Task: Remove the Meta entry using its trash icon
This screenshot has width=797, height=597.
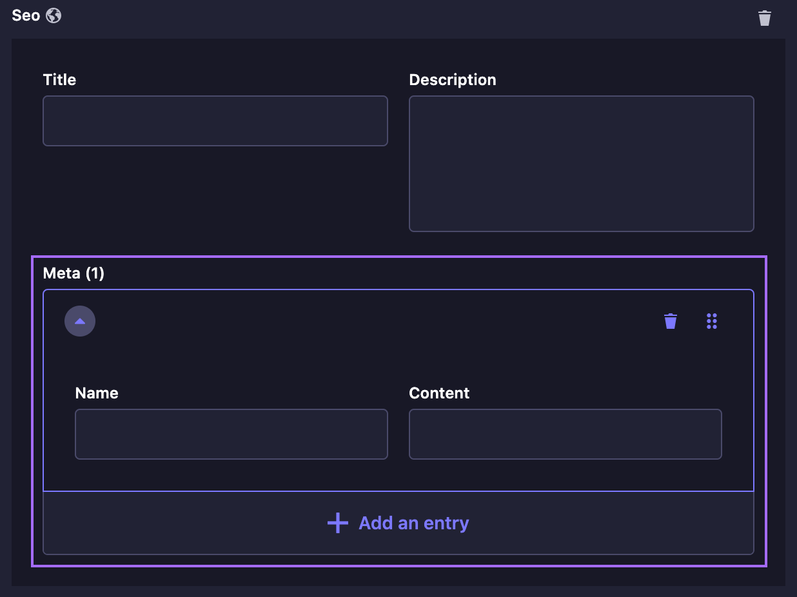Action: (x=671, y=321)
